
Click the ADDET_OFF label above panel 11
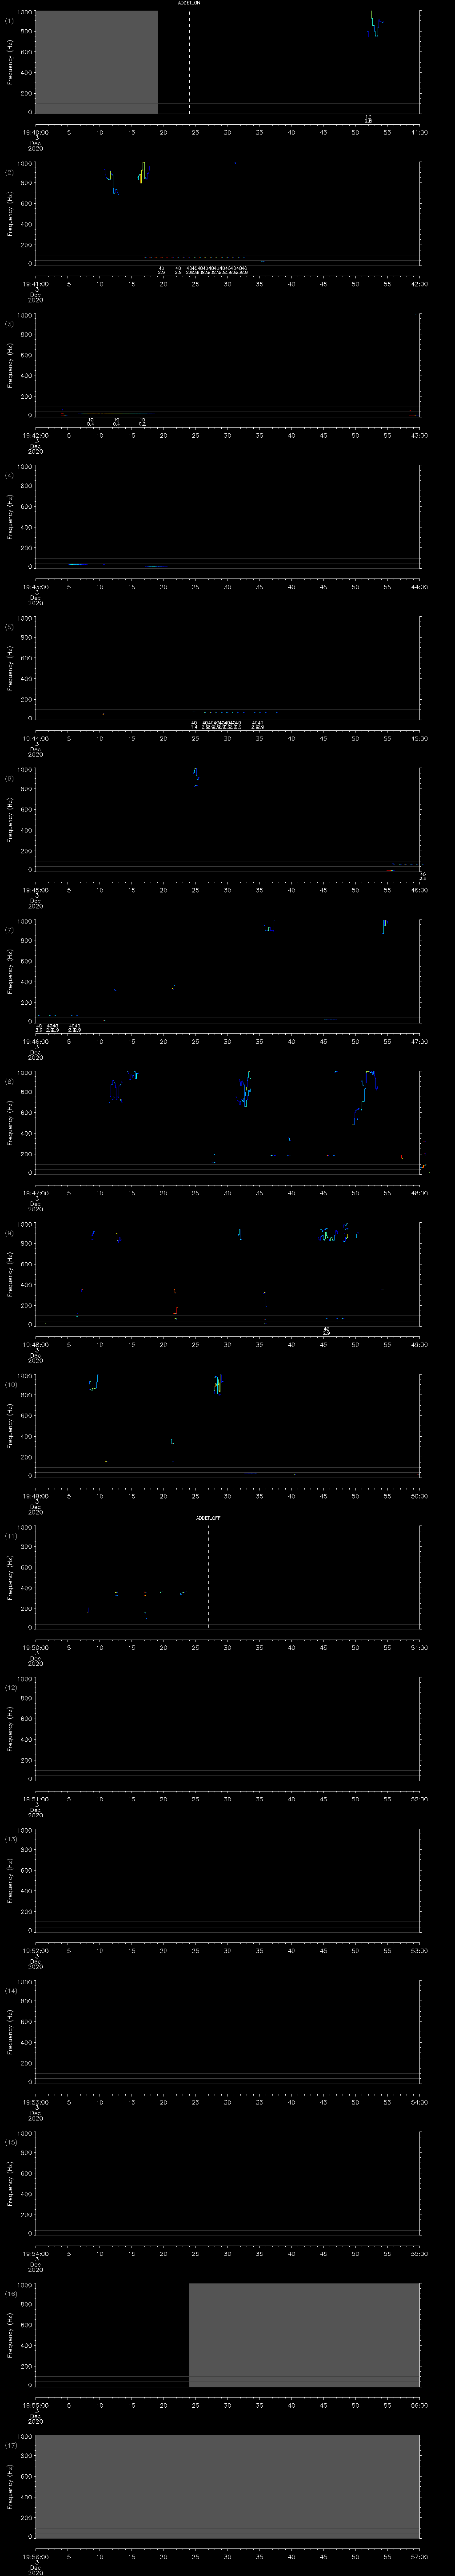pos(208,1518)
